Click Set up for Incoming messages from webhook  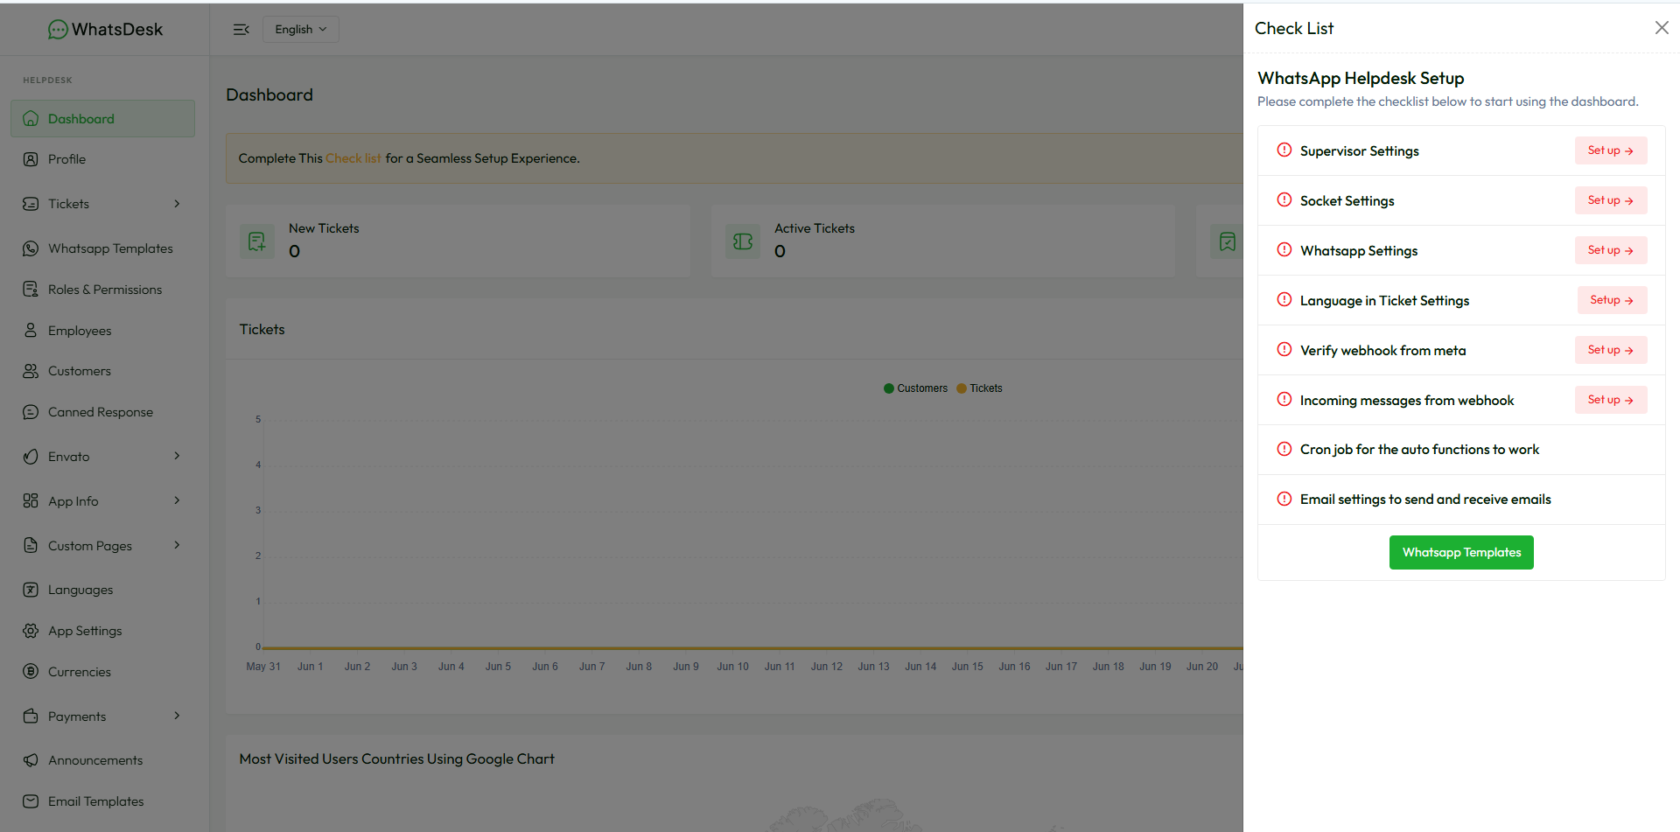1611,400
